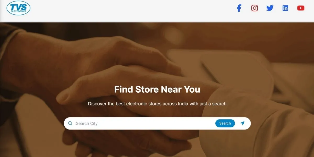Screen dimensions: 314x157
Task: Click empty header area beside the logo
Action: 131,10
